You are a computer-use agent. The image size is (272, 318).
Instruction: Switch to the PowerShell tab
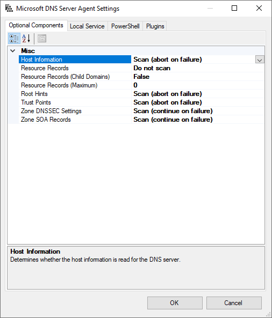(125, 26)
